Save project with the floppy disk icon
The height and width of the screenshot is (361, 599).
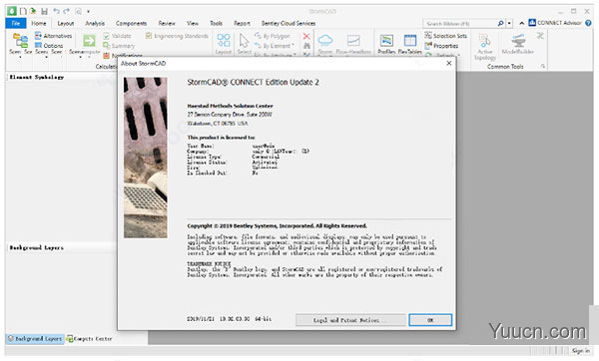[x=44, y=11]
